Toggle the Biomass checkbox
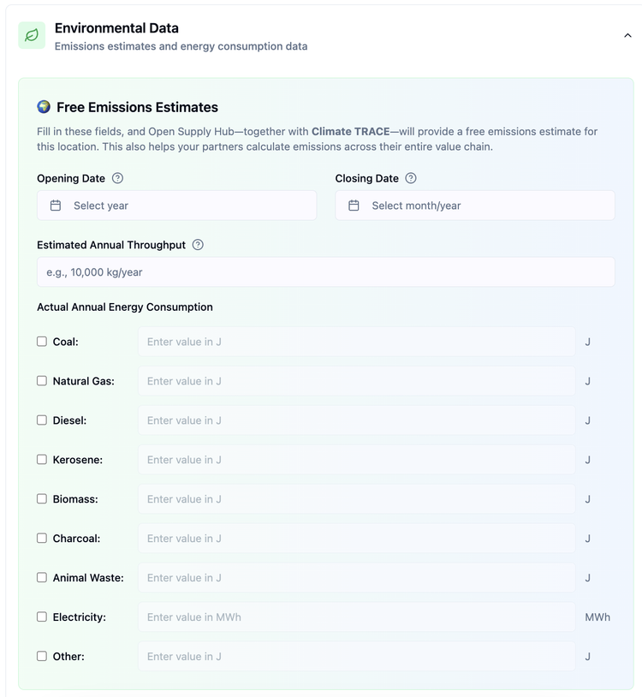The height and width of the screenshot is (697, 642). click(42, 499)
